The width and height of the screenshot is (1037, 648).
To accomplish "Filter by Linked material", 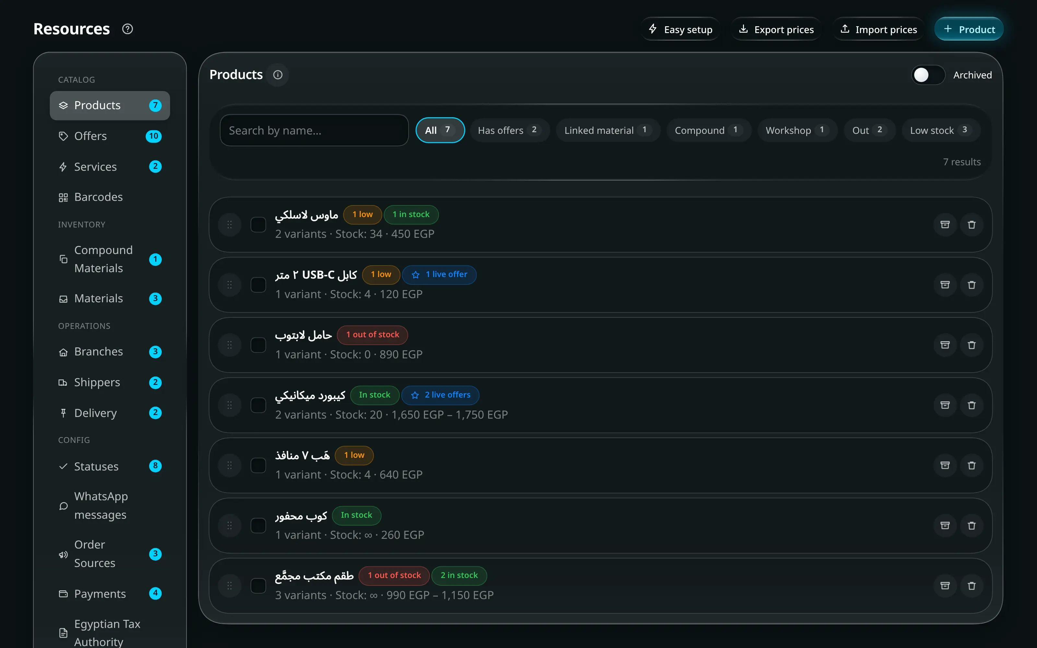I will [x=608, y=130].
